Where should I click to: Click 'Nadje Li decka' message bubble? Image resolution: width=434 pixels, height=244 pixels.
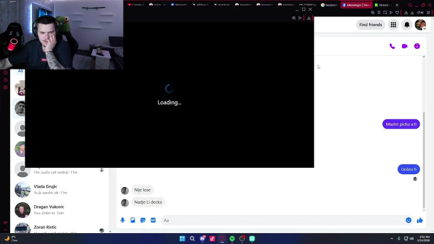(x=148, y=202)
